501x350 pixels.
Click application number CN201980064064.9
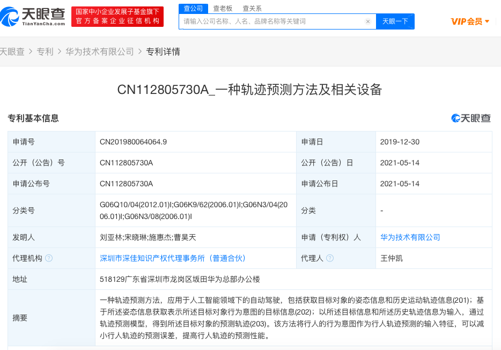click(x=133, y=142)
